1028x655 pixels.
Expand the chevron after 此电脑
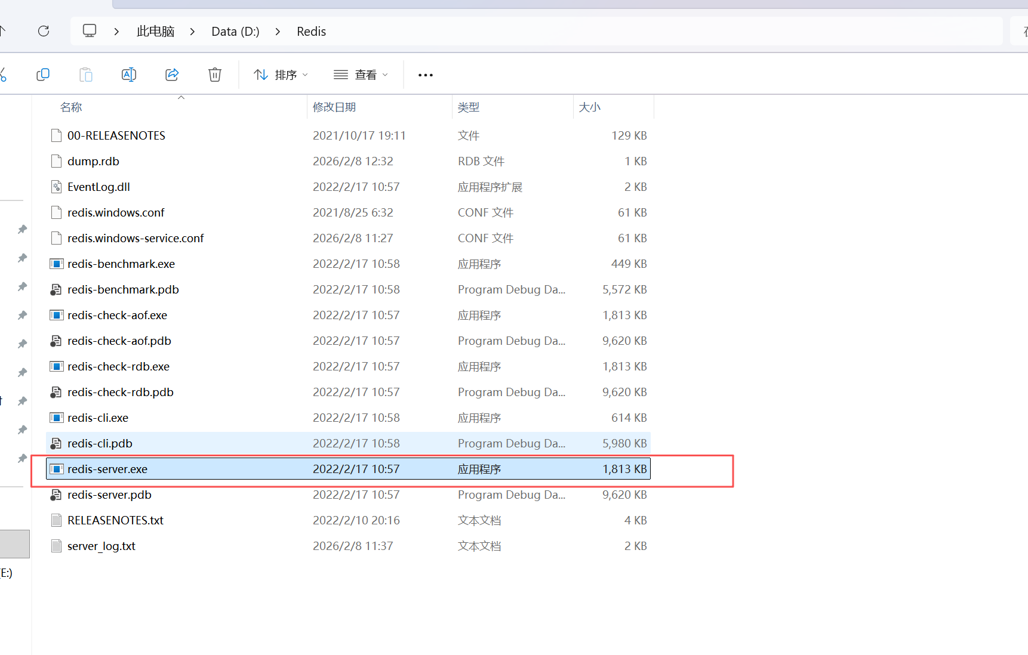point(192,32)
